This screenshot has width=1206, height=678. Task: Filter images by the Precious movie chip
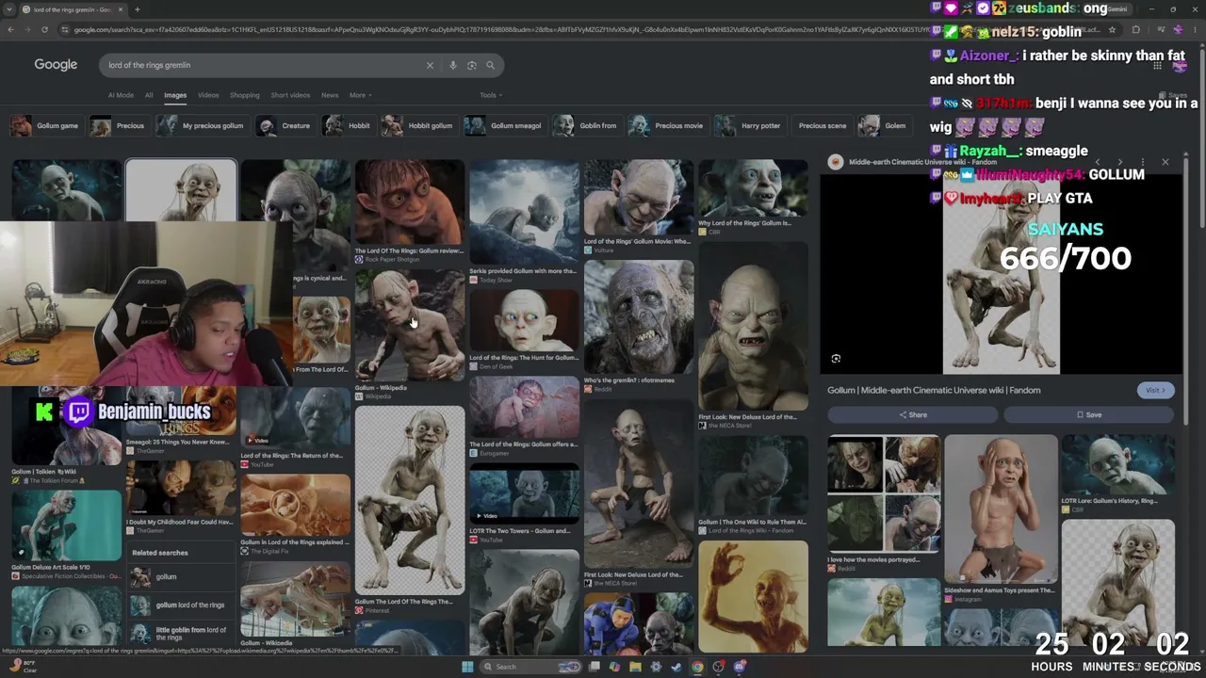coord(667,125)
